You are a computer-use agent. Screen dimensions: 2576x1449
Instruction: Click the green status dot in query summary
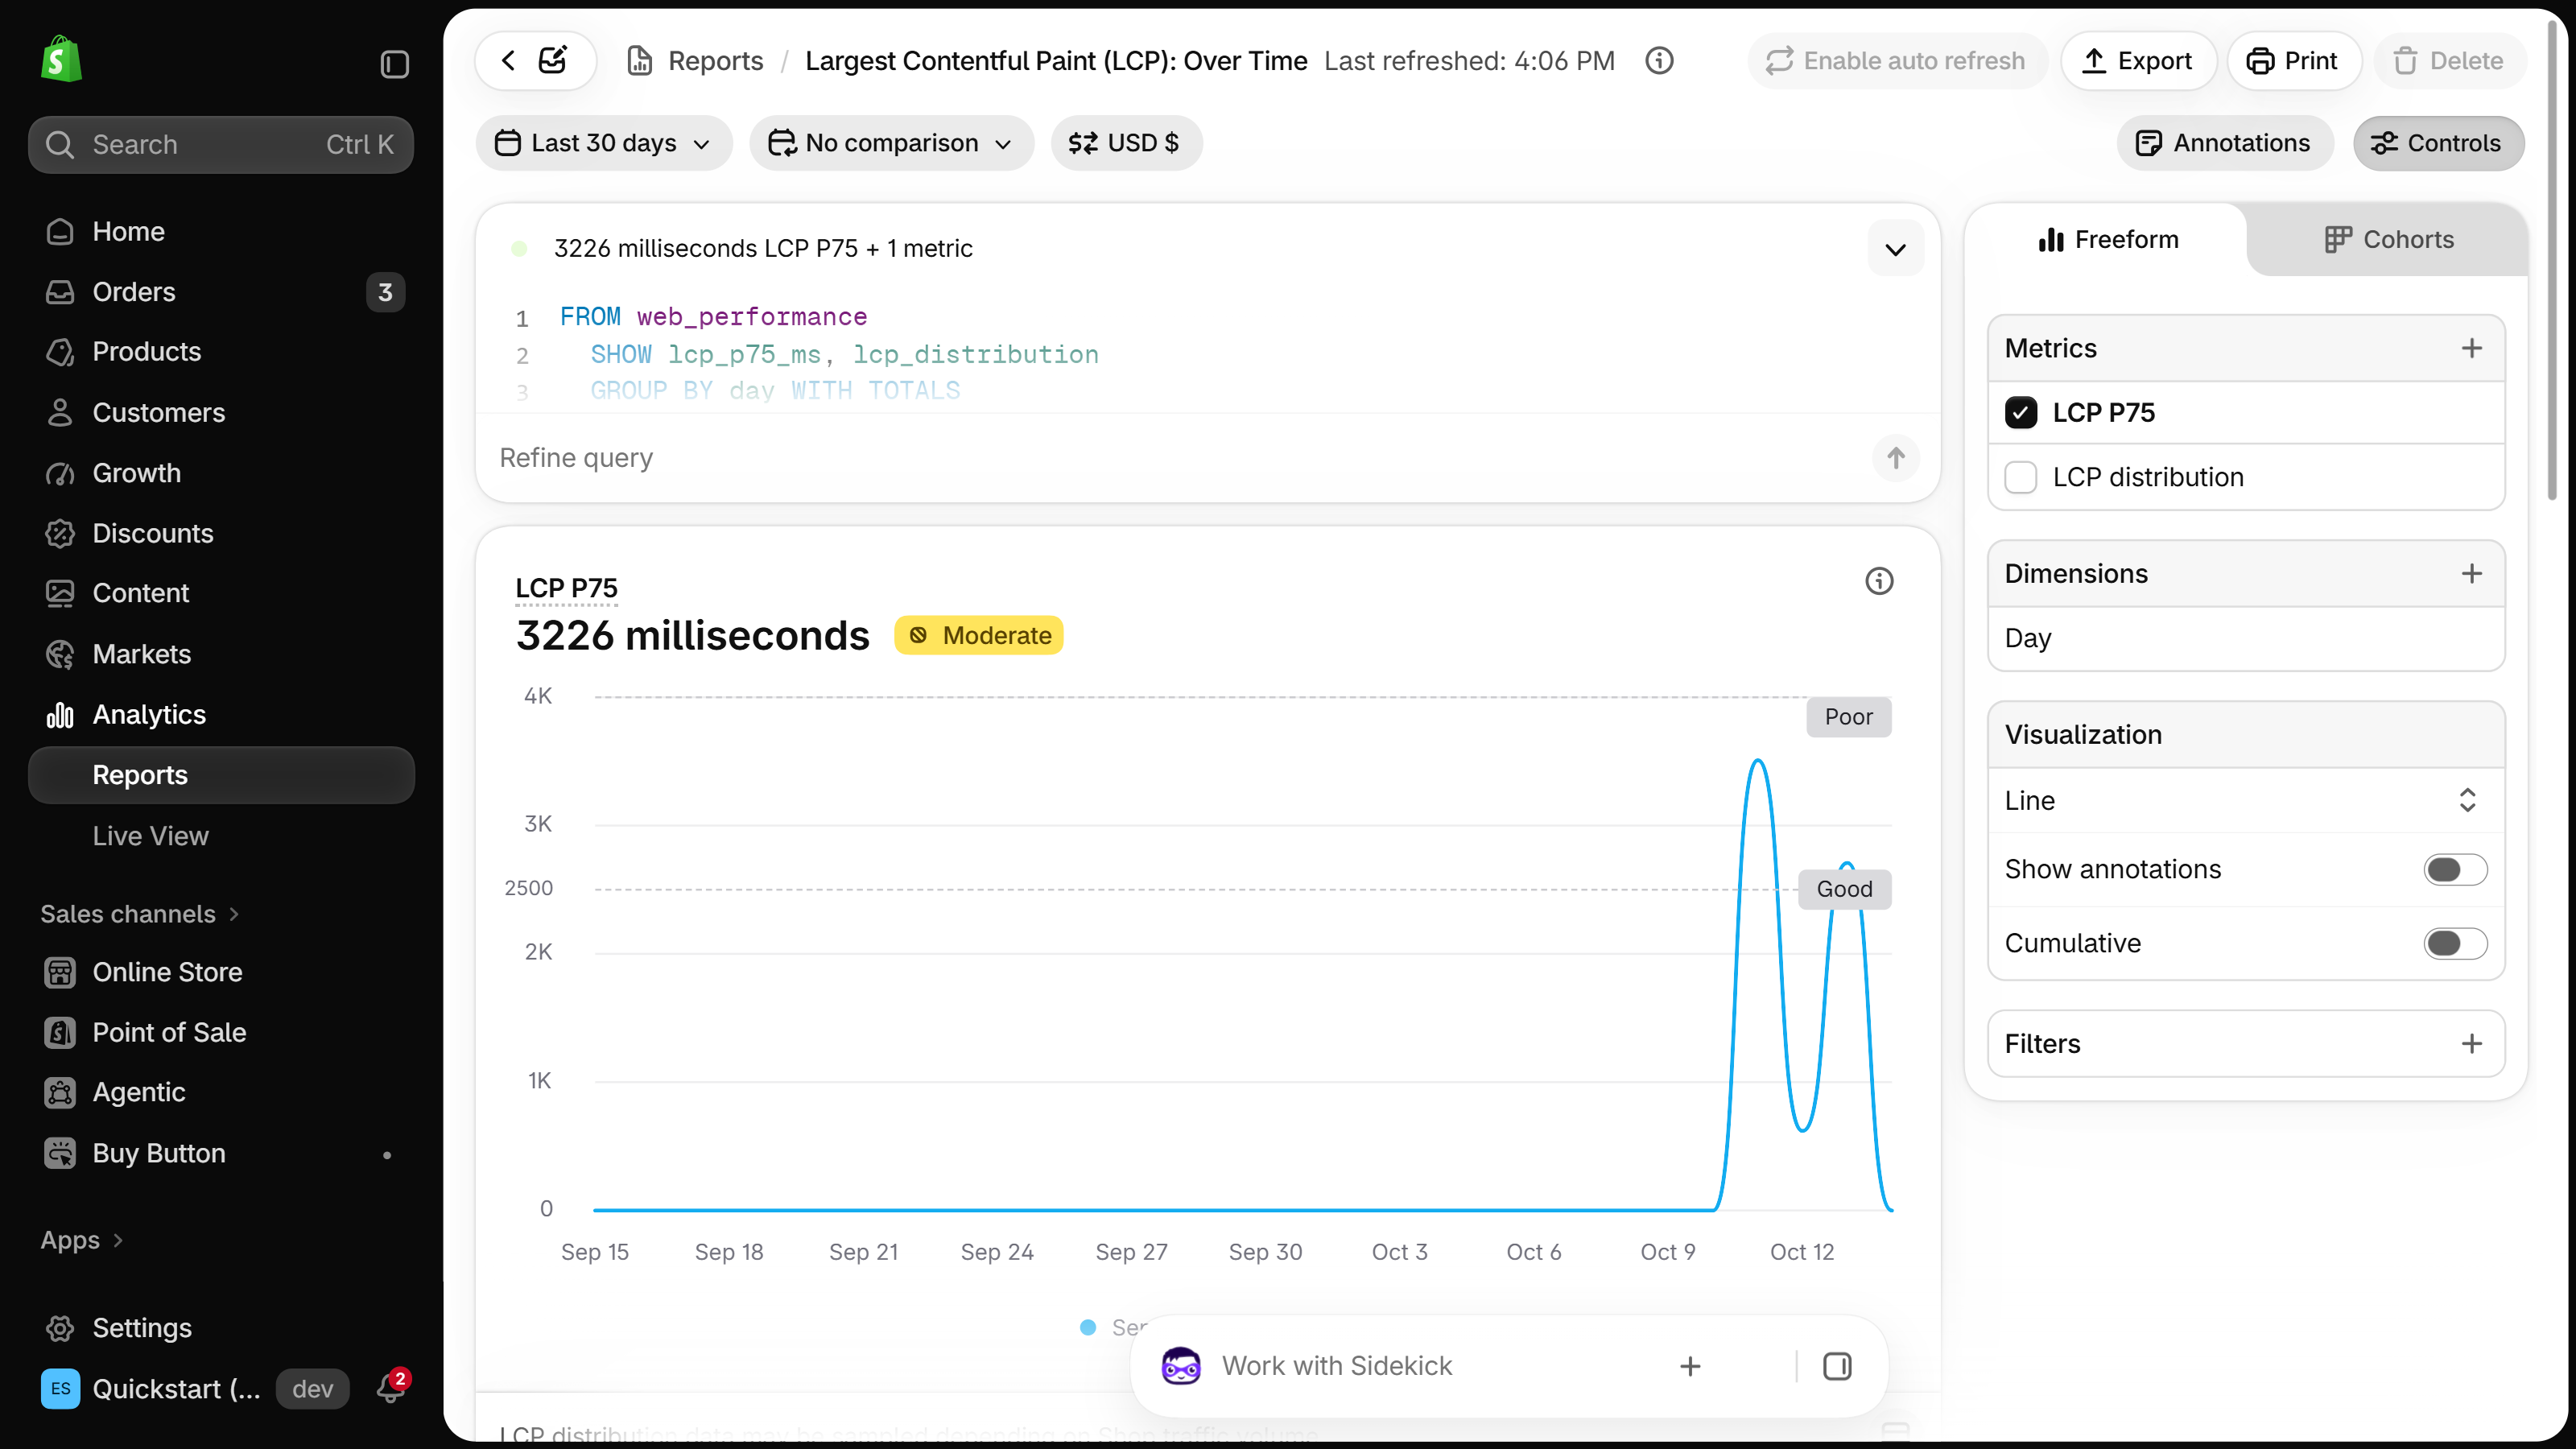[519, 248]
